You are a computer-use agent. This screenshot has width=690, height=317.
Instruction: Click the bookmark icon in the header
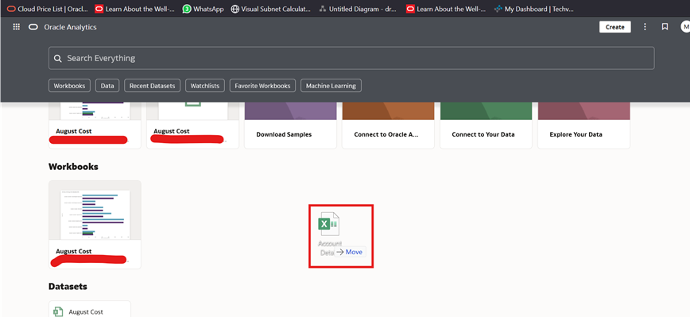[665, 27]
